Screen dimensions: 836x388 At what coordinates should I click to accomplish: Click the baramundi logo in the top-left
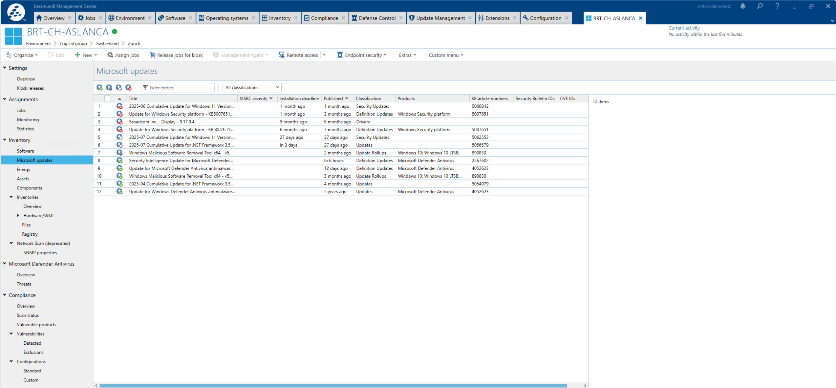(16, 12)
